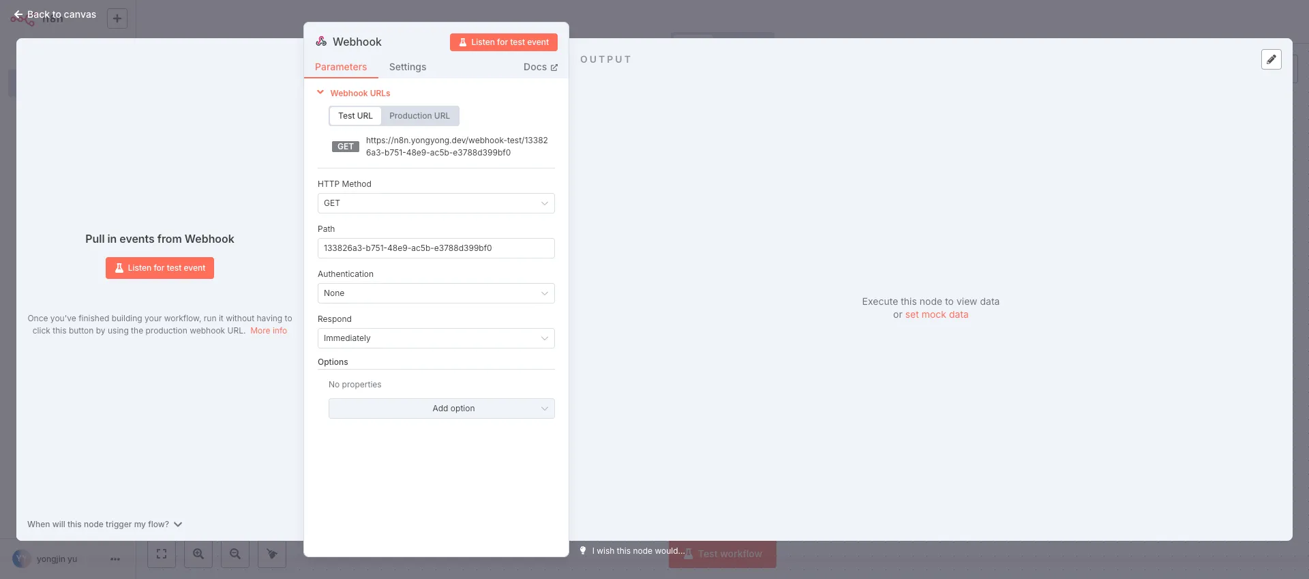Click the zoom in magnifier icon
The width and height of the screenshot is (1309, 579).
pyautogui.click(x=198, y=554)
